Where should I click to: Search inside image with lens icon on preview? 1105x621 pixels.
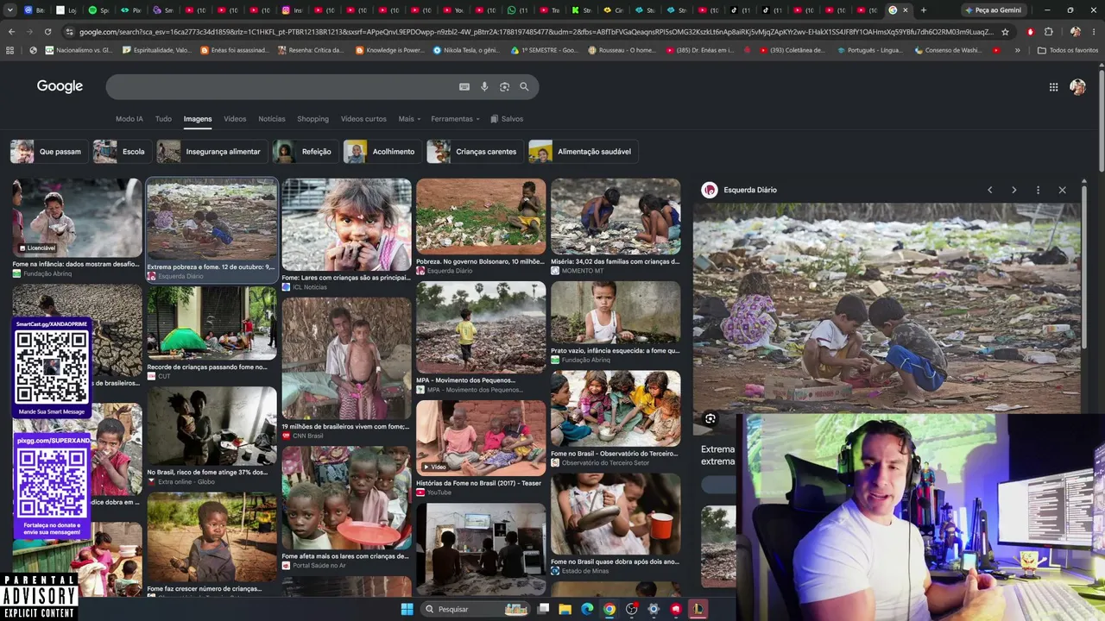tap(710, 419)
